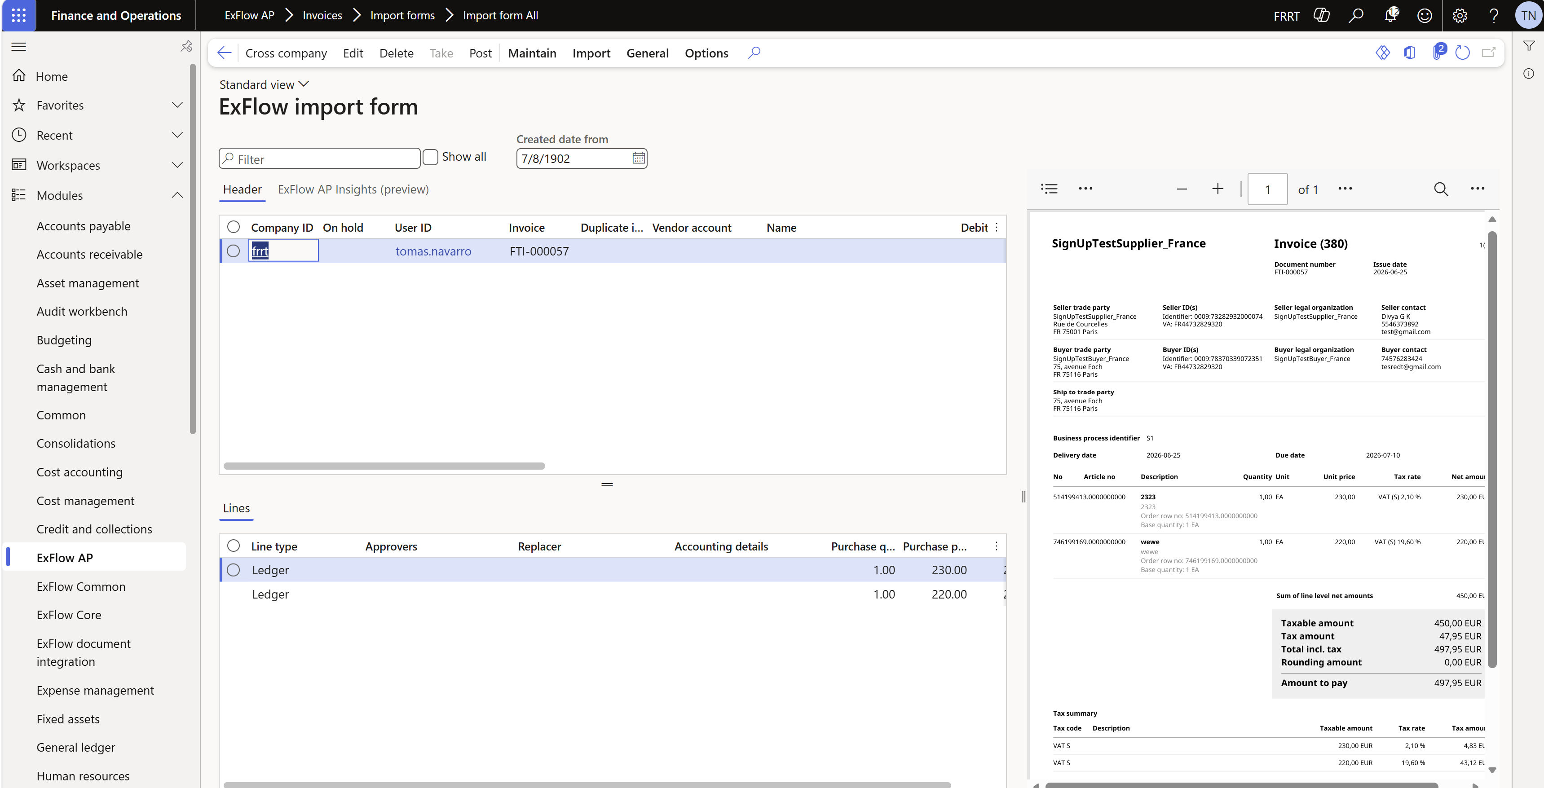The width and height of the screenshot is (1544, 788).
Task: Click the page number box
Action: click(1267, 189)
